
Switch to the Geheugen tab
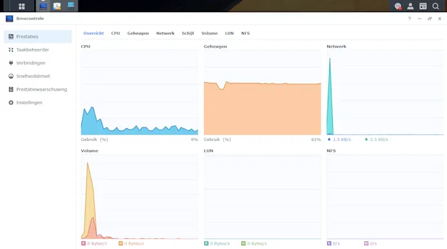point(138,33)
